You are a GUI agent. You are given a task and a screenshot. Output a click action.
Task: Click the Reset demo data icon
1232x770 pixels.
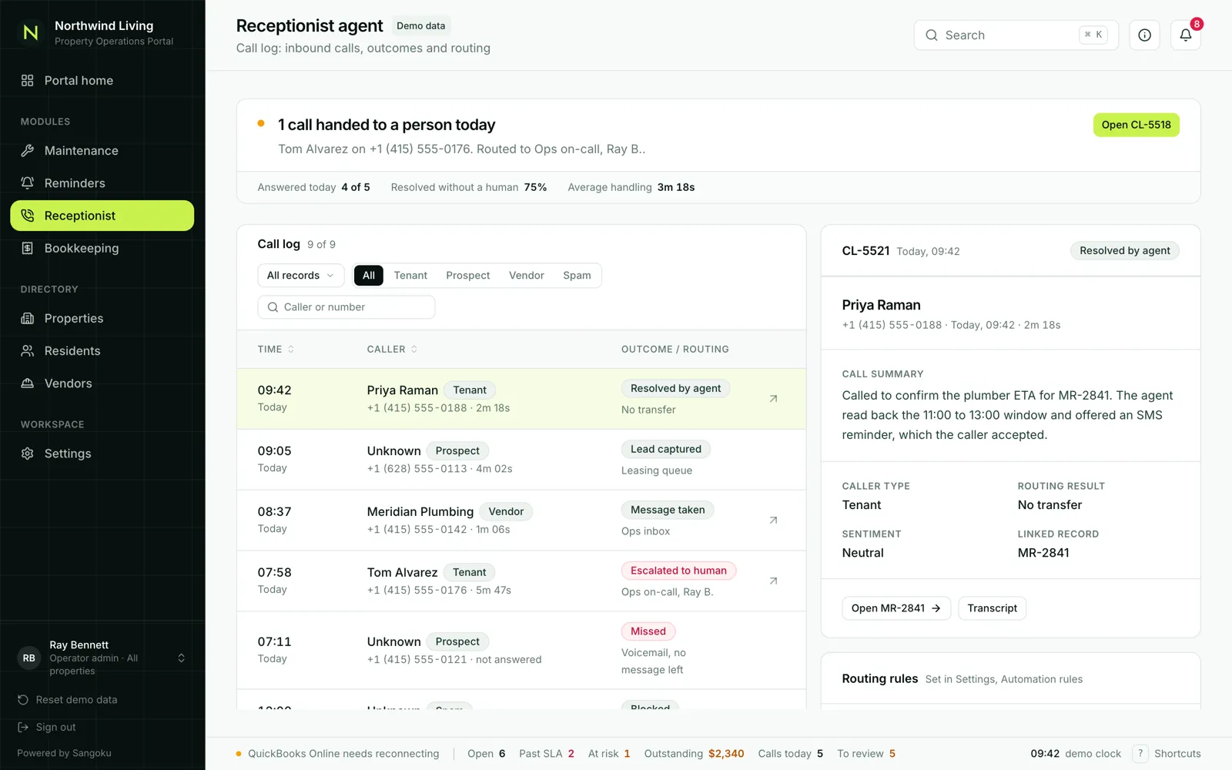[x=23, y=700]
